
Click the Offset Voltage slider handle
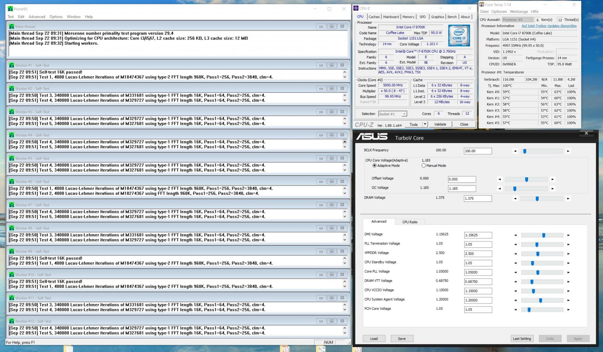526,179
